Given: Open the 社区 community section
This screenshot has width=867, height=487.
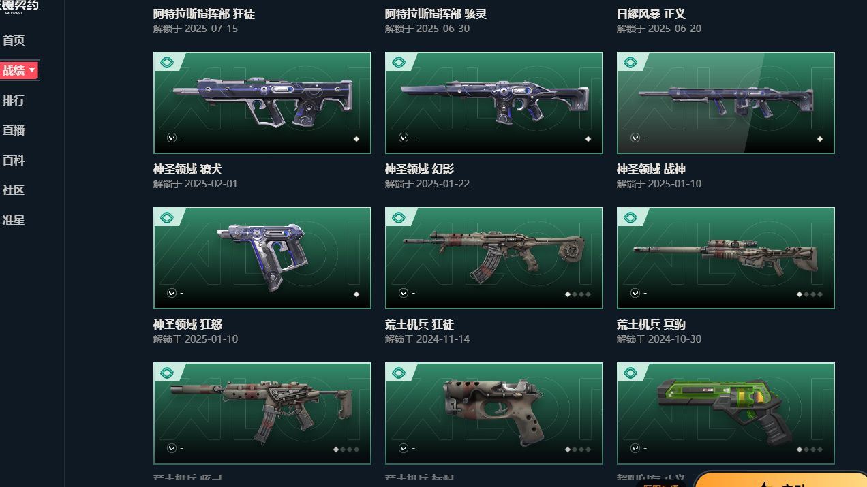Looking at the screenshot, I should 14,190.
